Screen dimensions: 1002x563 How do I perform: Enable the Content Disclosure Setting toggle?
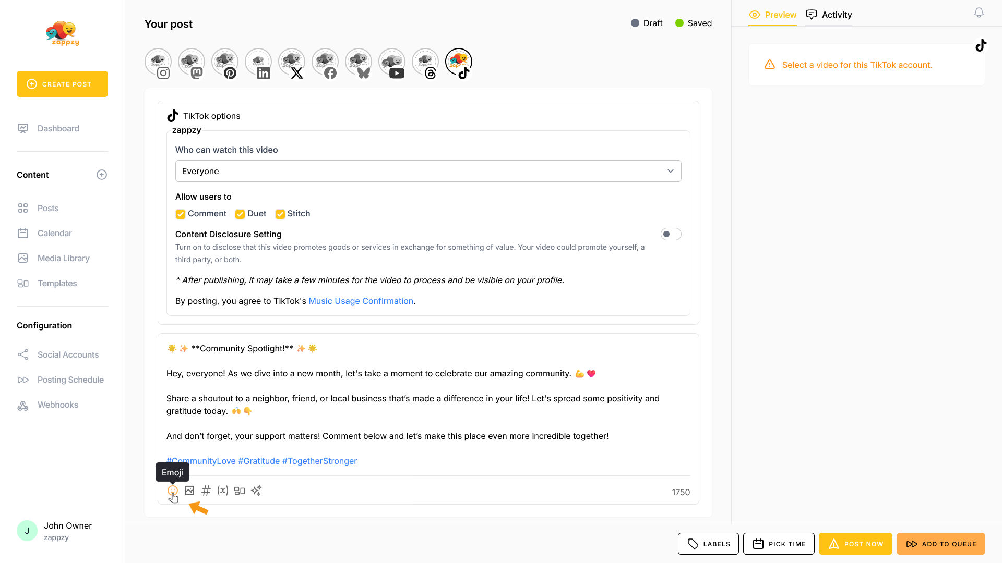pos(671,234)
